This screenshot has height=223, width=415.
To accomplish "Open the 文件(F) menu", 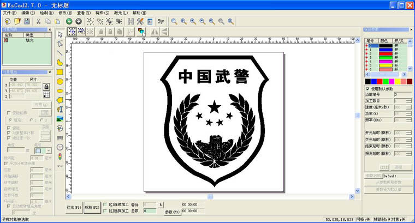I will 10,13.
